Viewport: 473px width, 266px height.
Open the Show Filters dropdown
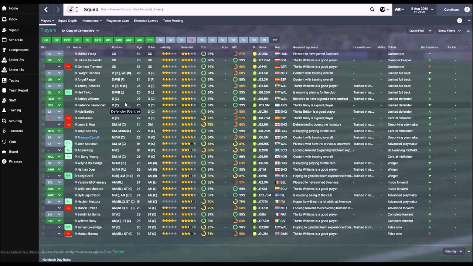tap(449, 31)
